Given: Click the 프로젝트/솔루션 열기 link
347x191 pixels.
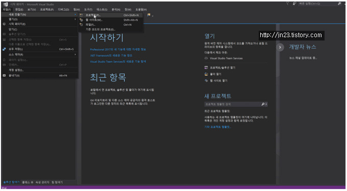Looking at the screenshot, I should (222, 68).
